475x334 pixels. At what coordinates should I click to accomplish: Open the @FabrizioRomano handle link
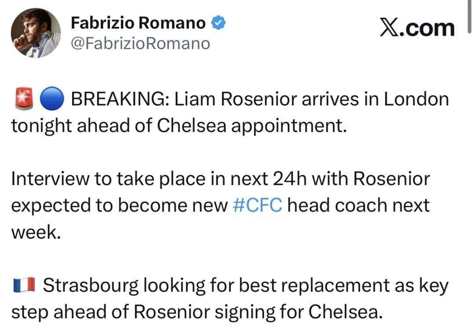click(x=140, y=44)
